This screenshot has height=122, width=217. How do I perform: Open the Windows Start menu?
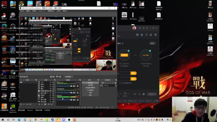pos(3,120)
